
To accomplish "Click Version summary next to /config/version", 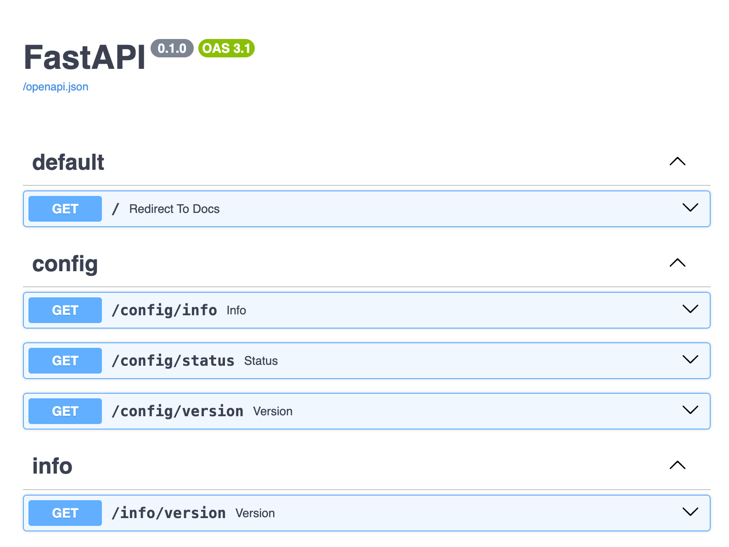I will [273, 412].
